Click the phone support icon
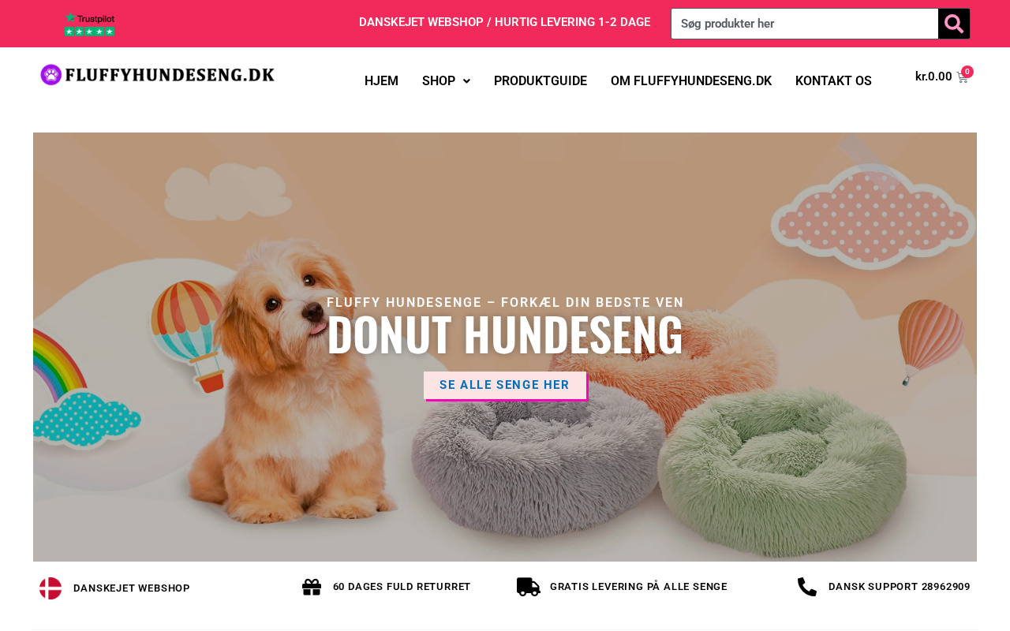1010x631 pixels. [x=807, y=587]
